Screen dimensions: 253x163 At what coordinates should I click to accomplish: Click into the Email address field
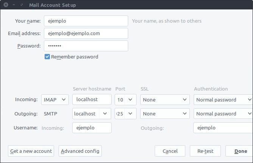point(86,33)
